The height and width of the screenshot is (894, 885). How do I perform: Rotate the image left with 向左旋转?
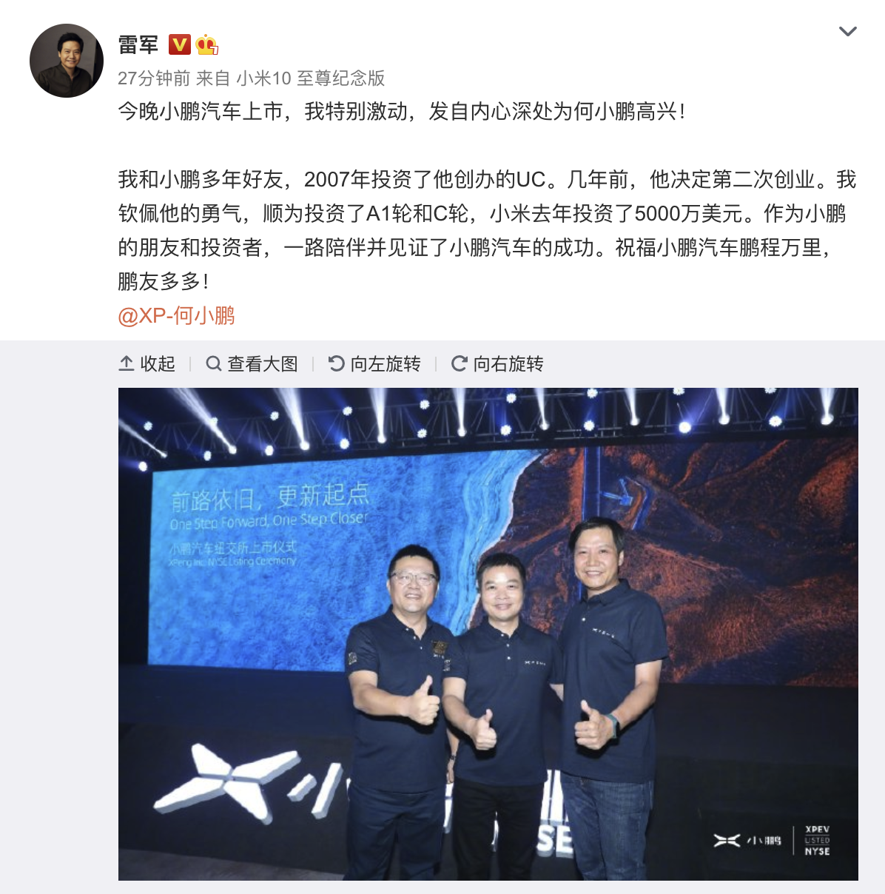tap(375, 363)
